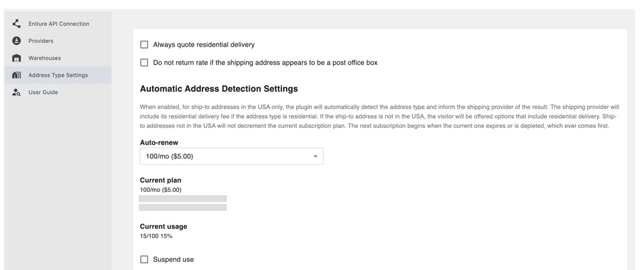The height and width of the screenshot is (270, 641).
Task: Click the Eniture API Connection share icon
Action: coord(17,24)
